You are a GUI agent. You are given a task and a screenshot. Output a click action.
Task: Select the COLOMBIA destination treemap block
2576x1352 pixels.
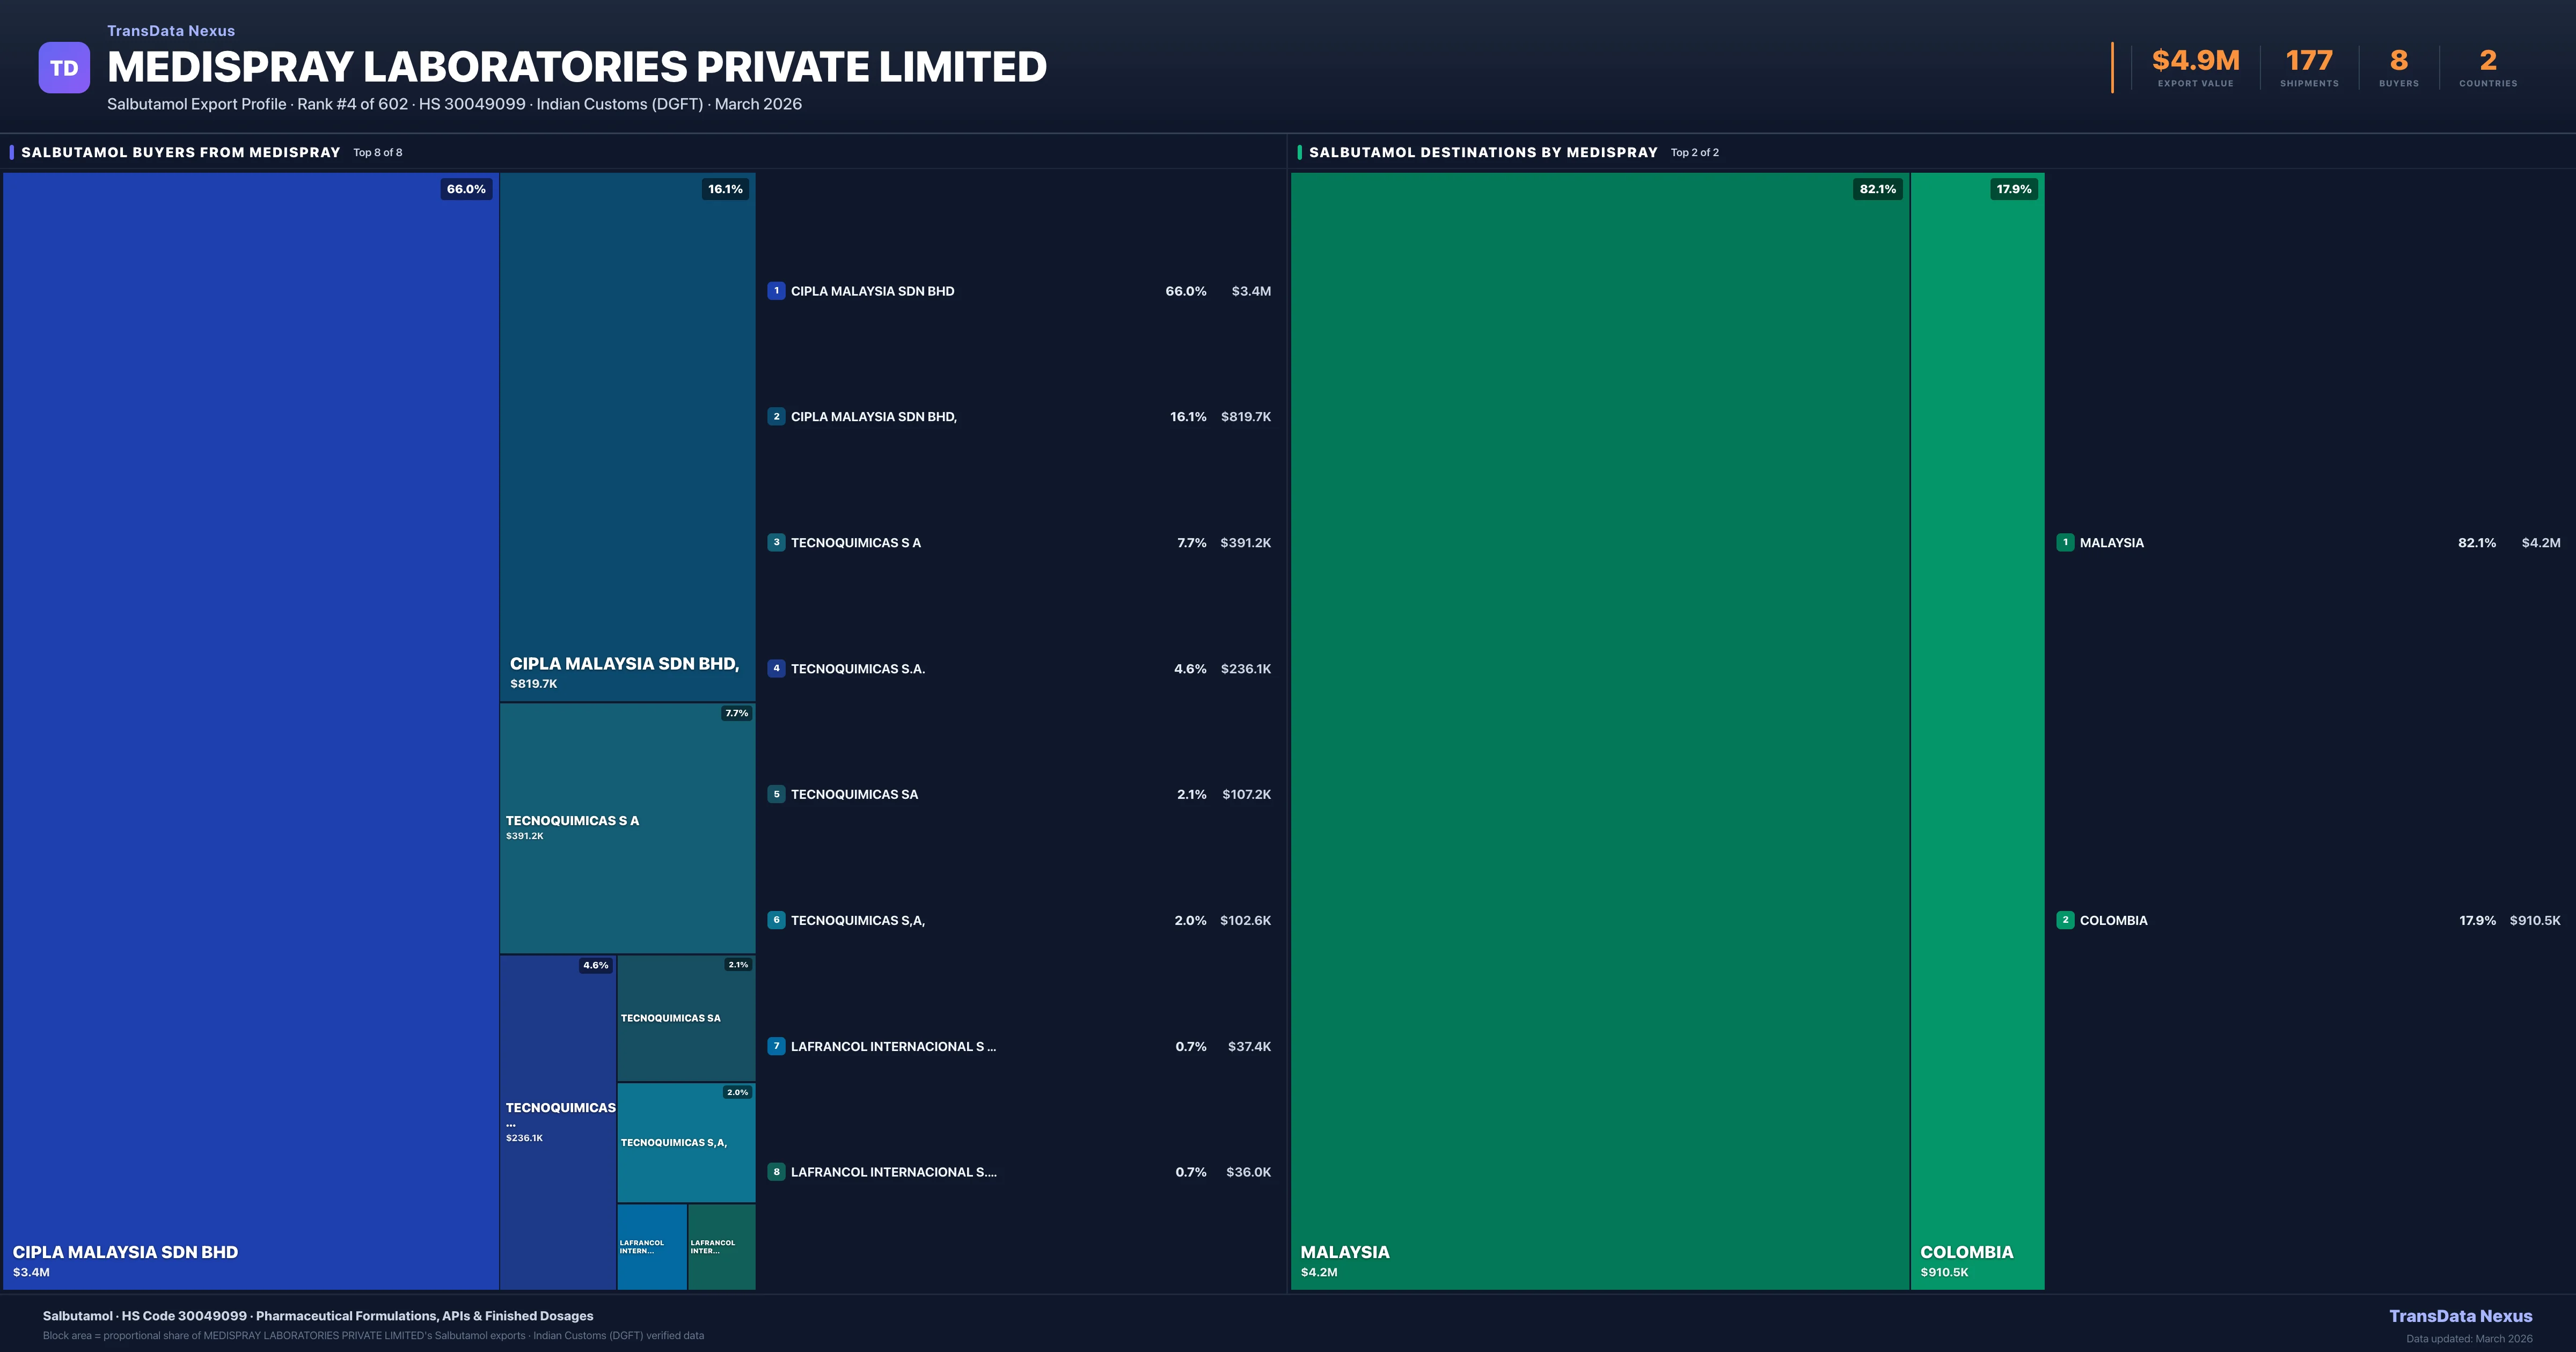(x=1977, y=730)
